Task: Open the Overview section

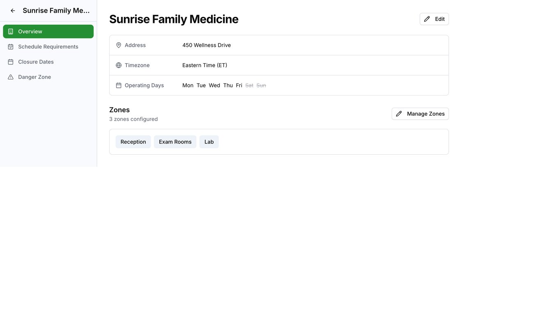Action: click(48, 32)
